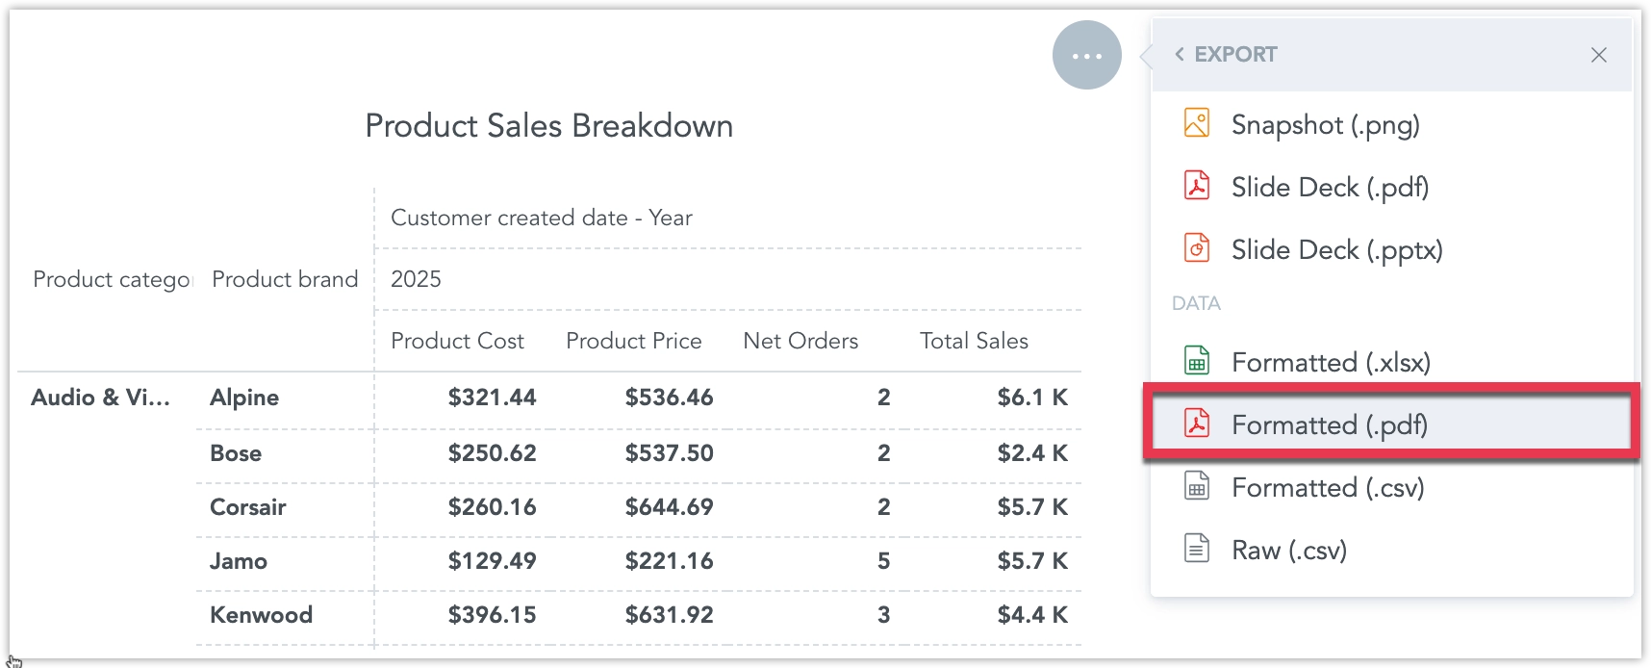The width and height of the screenshot is (1651, 668).
Task: Click the Kenwood brand row cell
Action: click(x=261, y=615)
